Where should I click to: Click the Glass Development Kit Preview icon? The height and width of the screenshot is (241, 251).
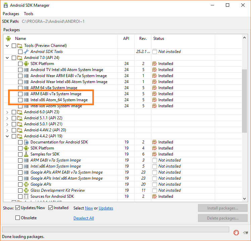(27, 190)
